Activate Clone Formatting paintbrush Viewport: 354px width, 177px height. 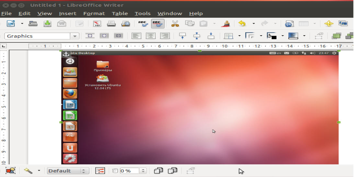point(225,23)
